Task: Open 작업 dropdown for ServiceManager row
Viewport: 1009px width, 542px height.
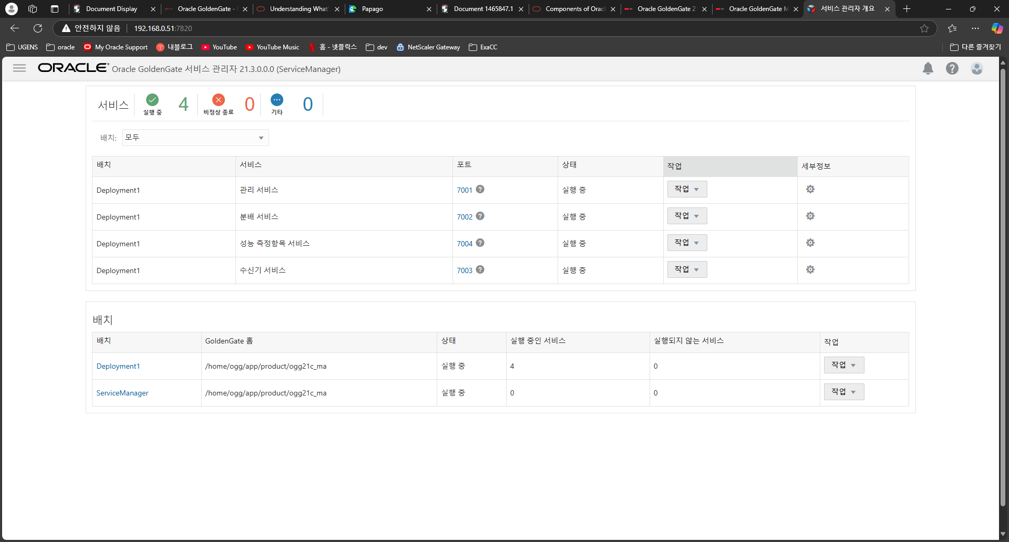Action: (844, 392)
